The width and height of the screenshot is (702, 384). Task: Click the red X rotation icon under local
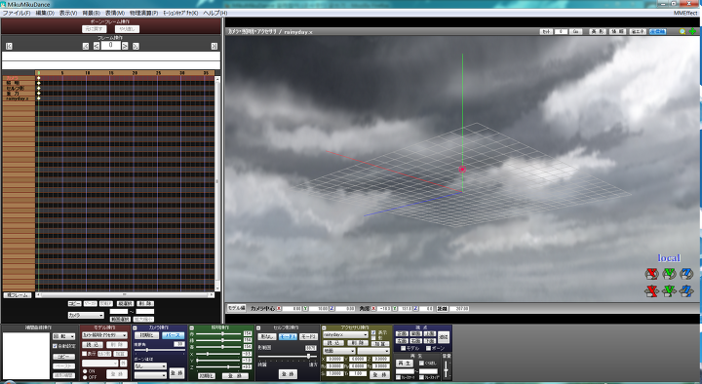[x=651, y=274]
